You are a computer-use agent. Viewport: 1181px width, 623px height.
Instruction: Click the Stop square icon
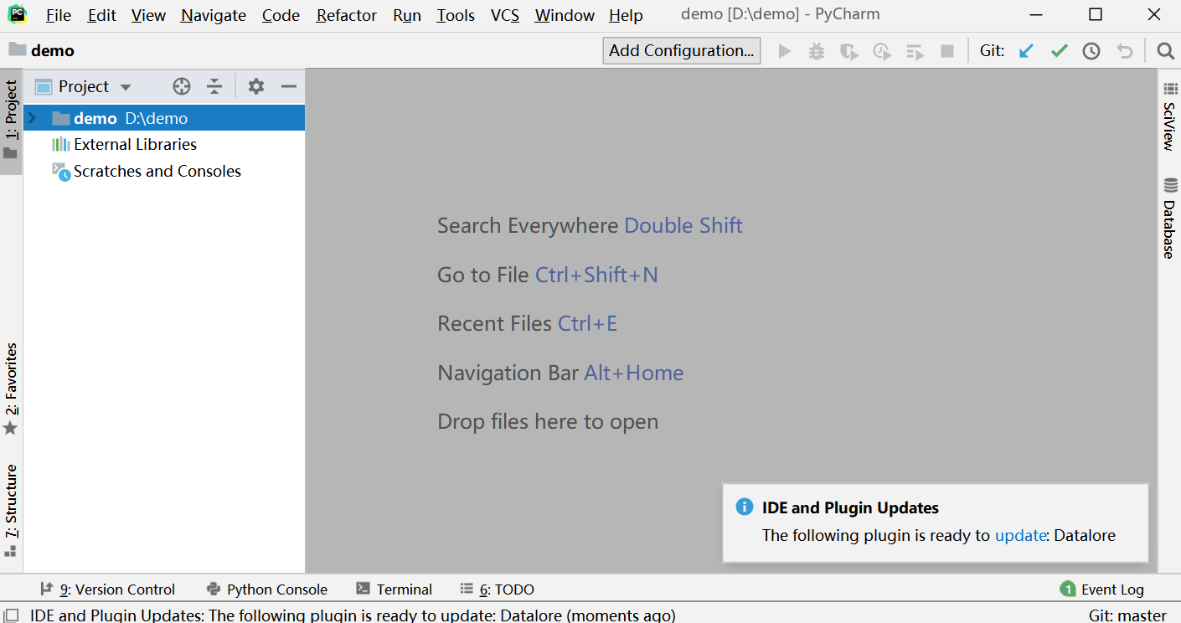(947, 51)
